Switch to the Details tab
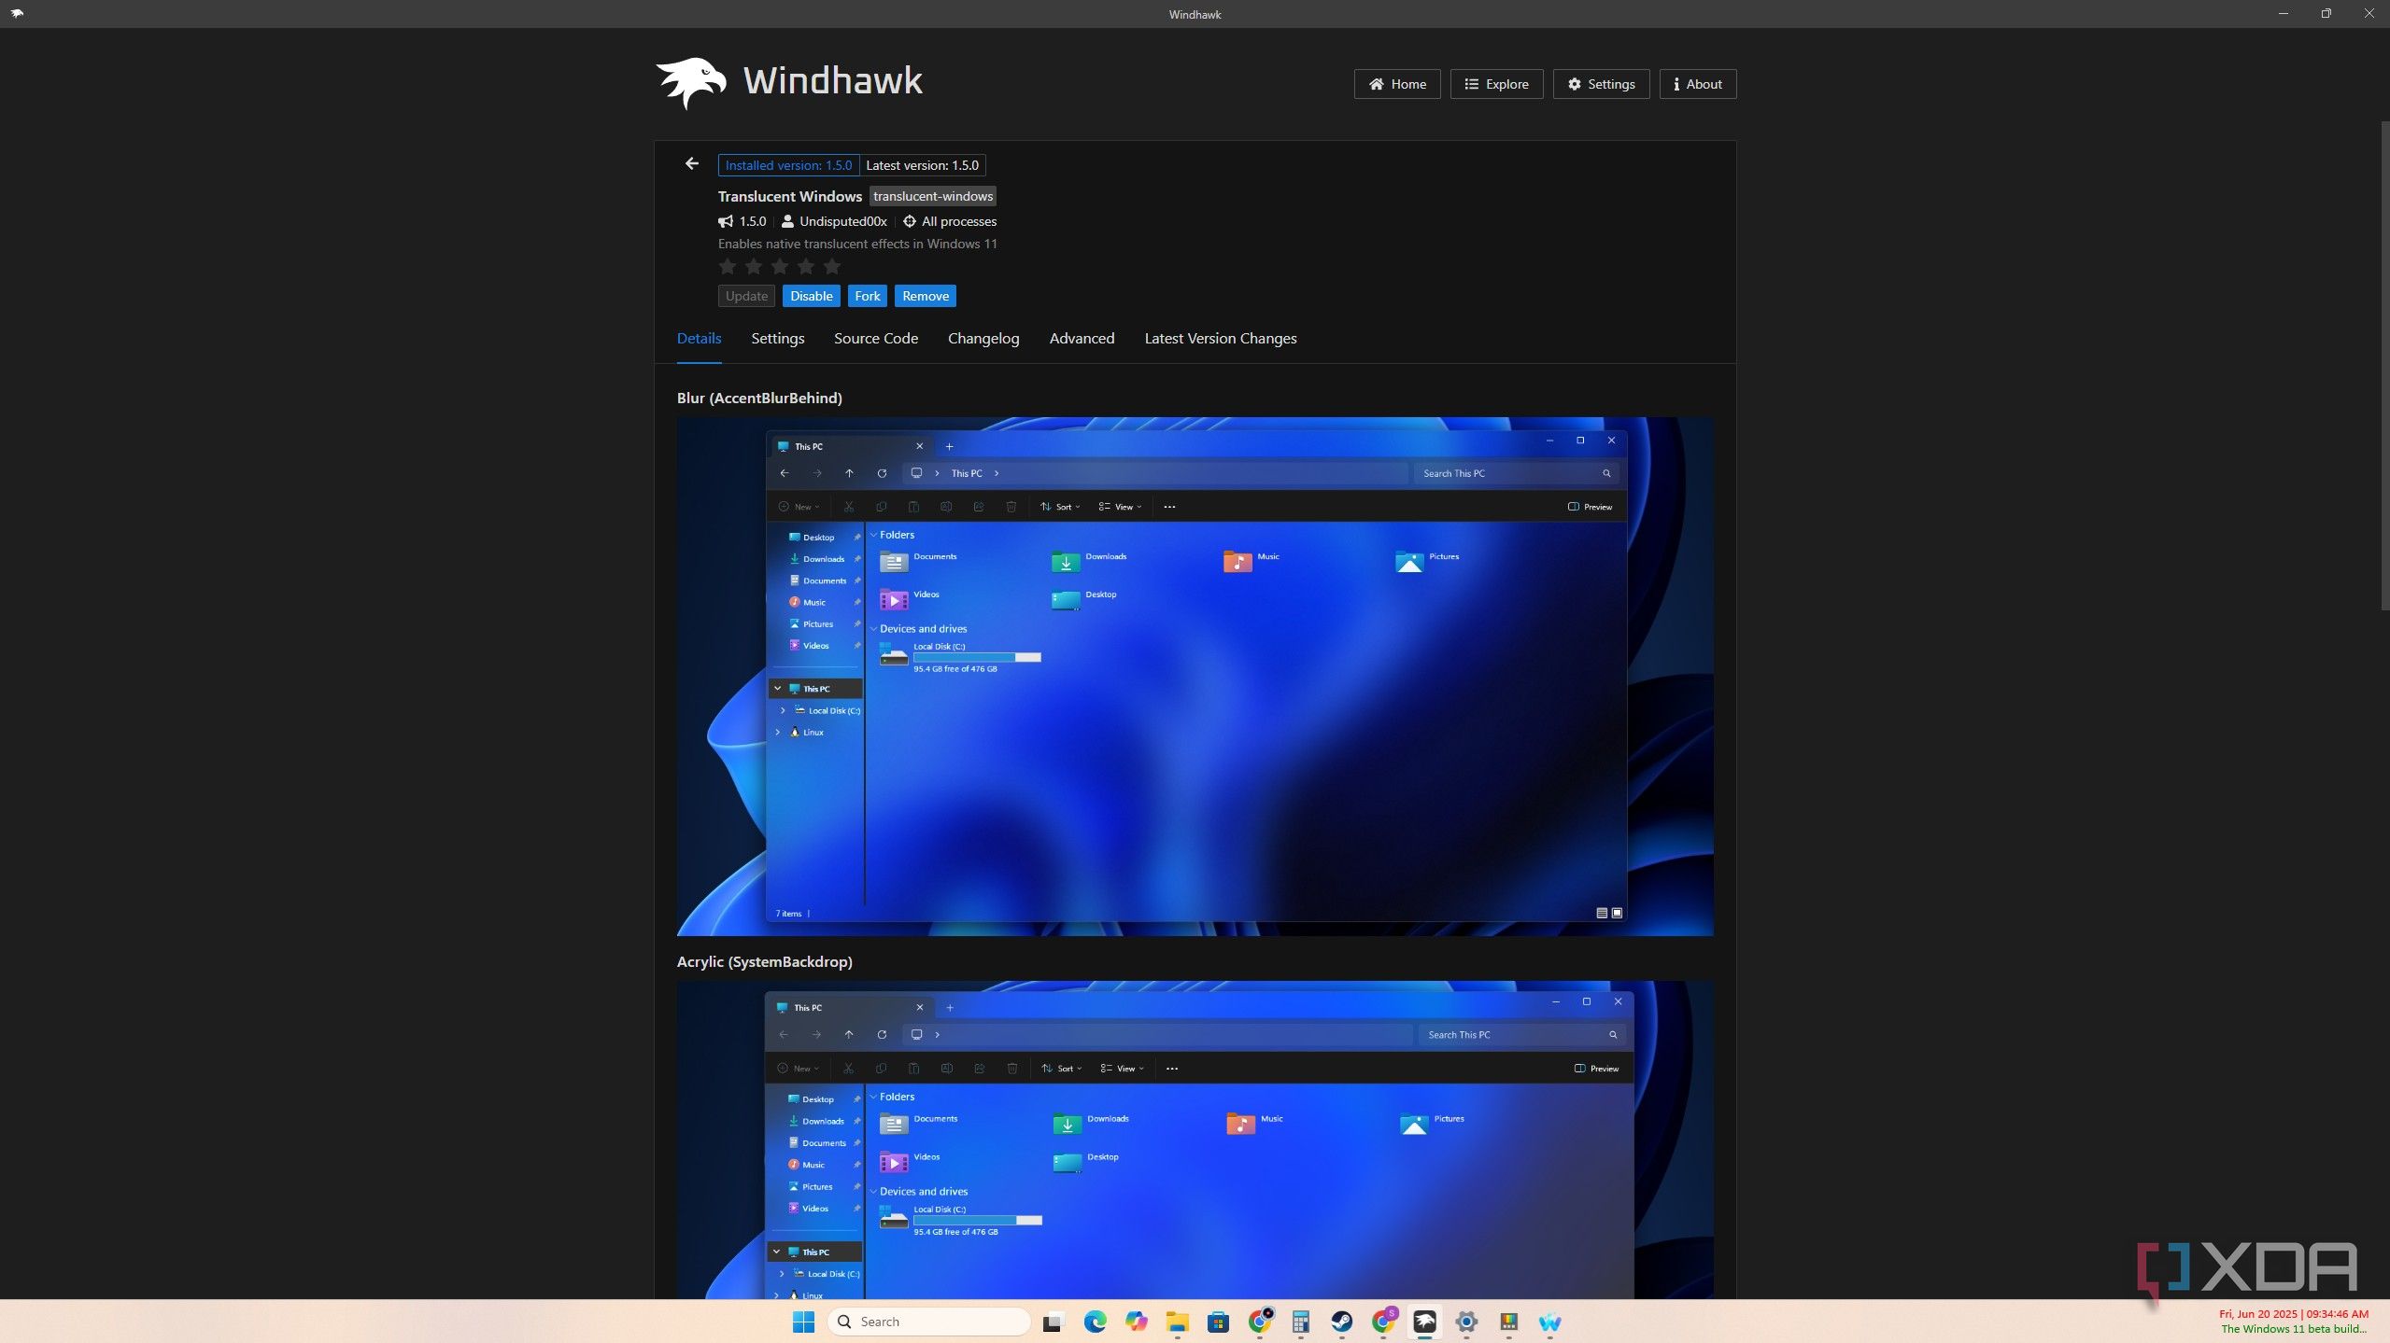 point(699,339)
